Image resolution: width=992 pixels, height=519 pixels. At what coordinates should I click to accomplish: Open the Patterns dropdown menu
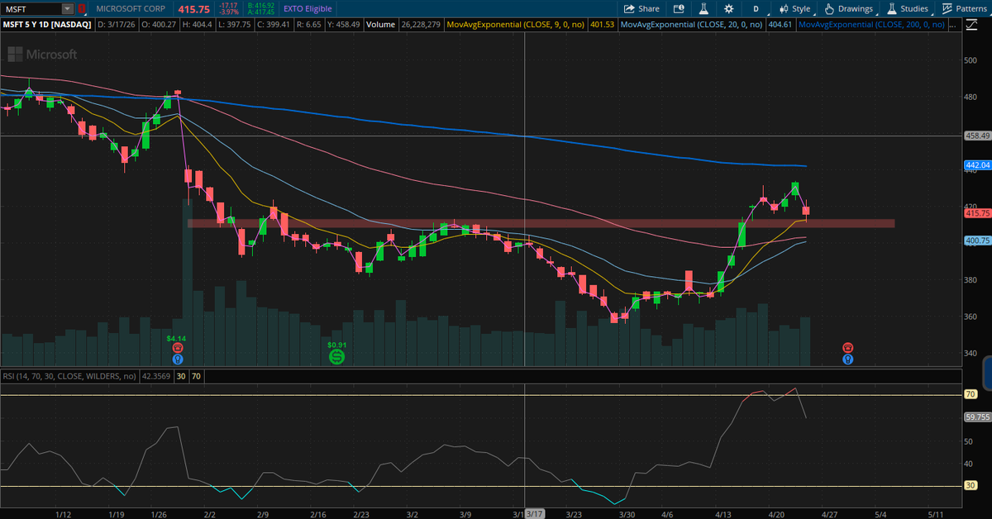(962, 8)
